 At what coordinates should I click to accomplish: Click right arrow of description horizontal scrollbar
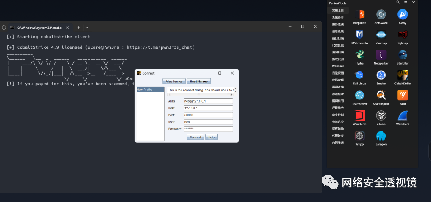coord(232,95)
